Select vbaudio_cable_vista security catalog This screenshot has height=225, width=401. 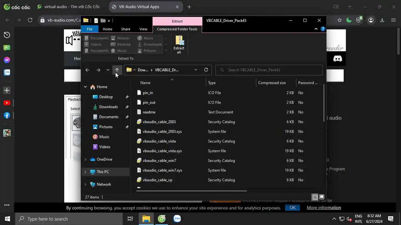[x=159, y=141]
